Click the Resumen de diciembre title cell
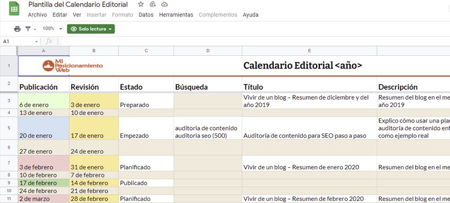Viewport: 450px width, 203px height. (310, 101)
